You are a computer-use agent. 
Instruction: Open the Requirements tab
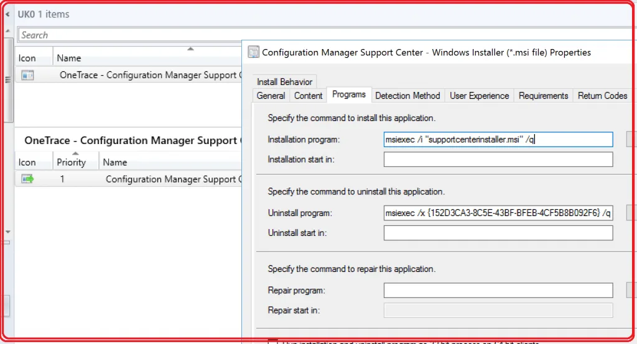coord(543,96)
